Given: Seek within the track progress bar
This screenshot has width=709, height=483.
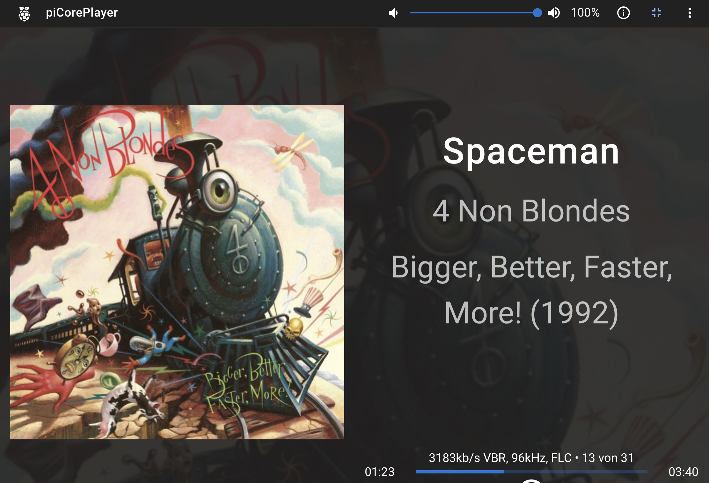Looking at the screenshot, I should coord(532,472).
